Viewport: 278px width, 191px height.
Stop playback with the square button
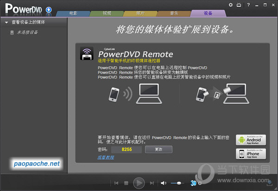(126, 183)
